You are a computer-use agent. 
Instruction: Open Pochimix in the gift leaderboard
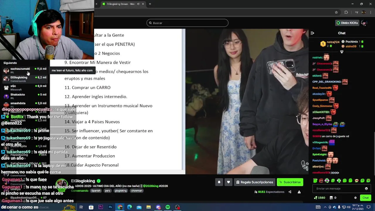(351, 42)
